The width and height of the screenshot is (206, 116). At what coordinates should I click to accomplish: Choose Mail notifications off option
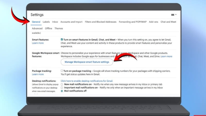(62, 91)
